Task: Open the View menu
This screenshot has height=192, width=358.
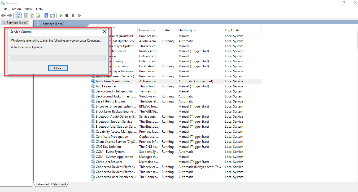Action: coord(28,9)
